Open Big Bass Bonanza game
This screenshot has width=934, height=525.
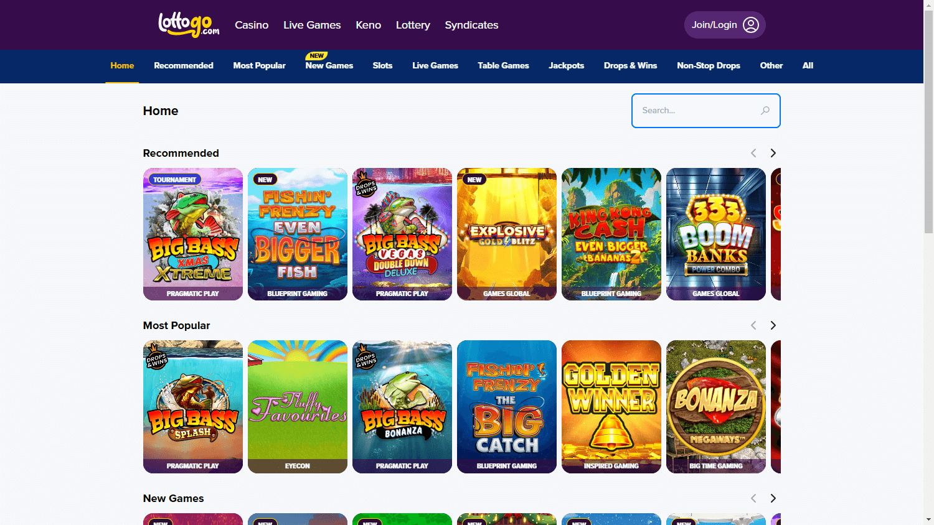[402, 407]
